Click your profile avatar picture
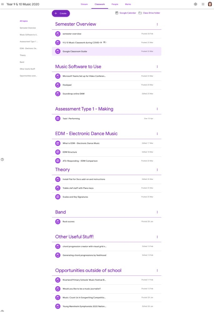214x312 pixels. tap(210, 4)
